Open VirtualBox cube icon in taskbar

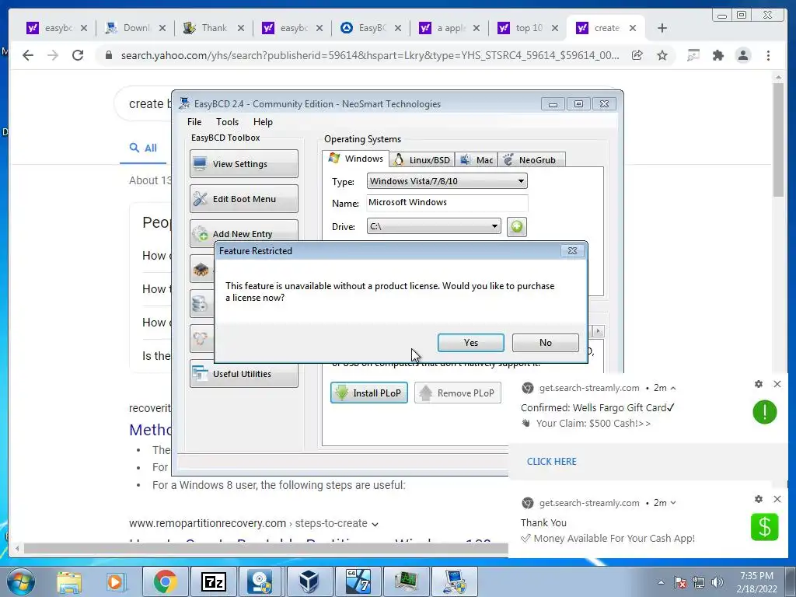tap(309, 581)
